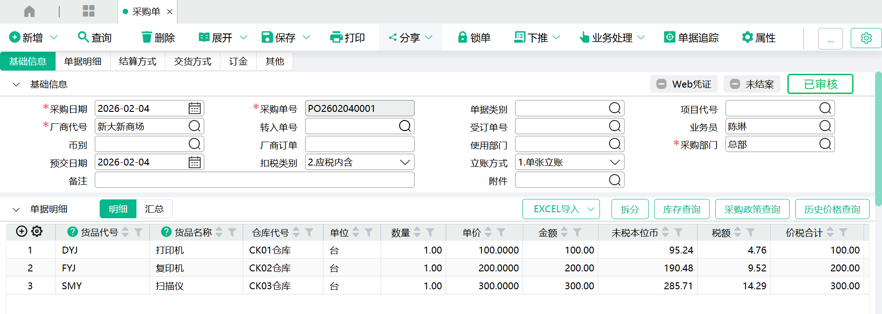Open the calendar picker for 采购日期
The image size is (882, 314).
(195, 109)
